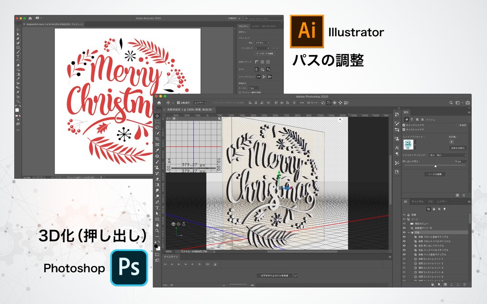
Task: Switch to the Paths tab in Photoshop
Action: click(430, 201)
